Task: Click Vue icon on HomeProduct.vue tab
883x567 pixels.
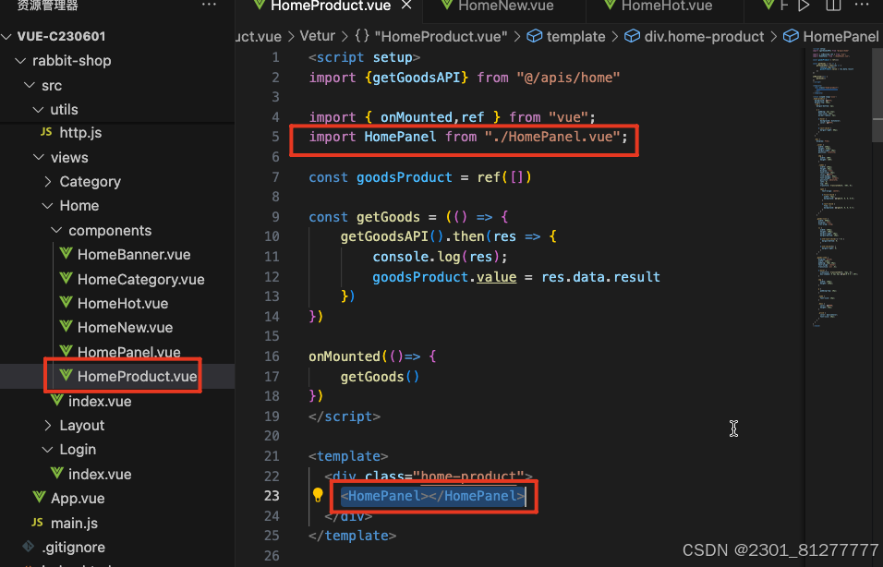Action: point(260,5)
